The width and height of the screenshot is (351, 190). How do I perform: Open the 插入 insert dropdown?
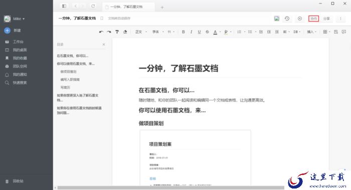pos(311,32)
